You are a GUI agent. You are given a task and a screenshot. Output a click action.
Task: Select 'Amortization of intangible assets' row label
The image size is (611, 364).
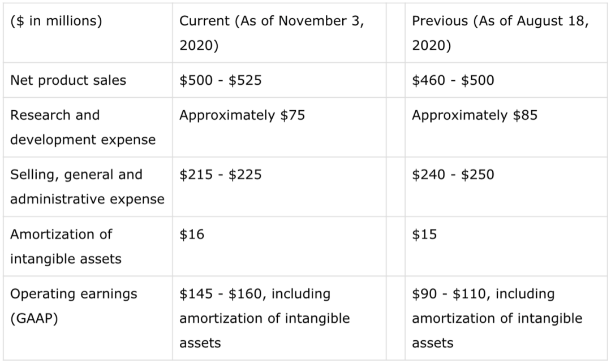(66, 246)
